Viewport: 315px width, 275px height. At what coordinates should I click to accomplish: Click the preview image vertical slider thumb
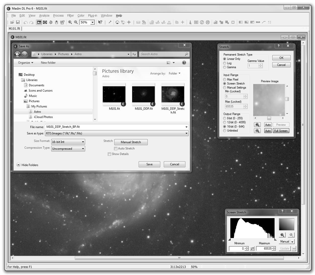287,99
